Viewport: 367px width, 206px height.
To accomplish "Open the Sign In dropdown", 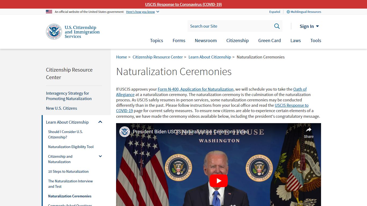I will 309,26.
